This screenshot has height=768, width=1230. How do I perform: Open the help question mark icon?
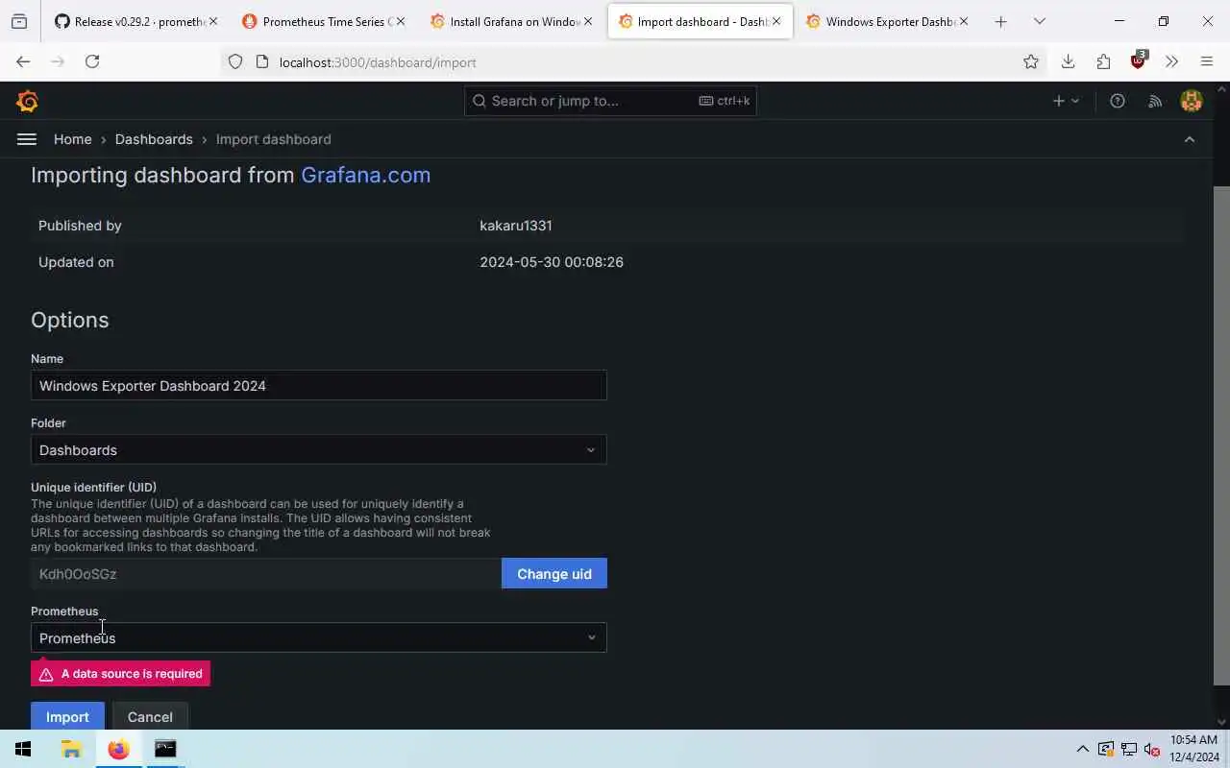tap(1118, 101)
